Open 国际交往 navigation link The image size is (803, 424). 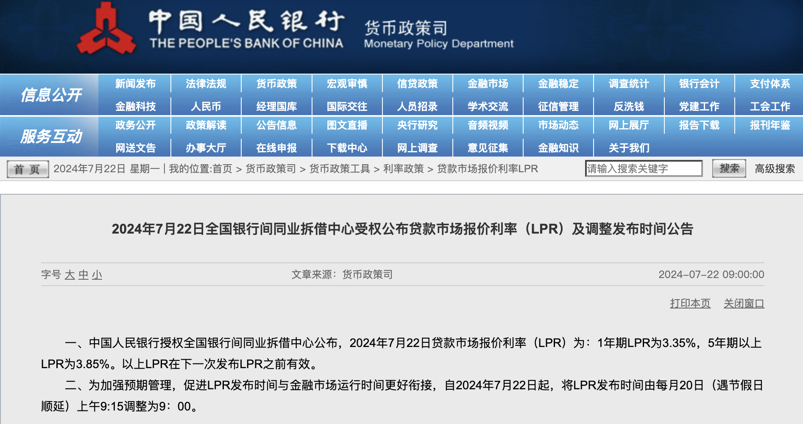pos(347,106)
